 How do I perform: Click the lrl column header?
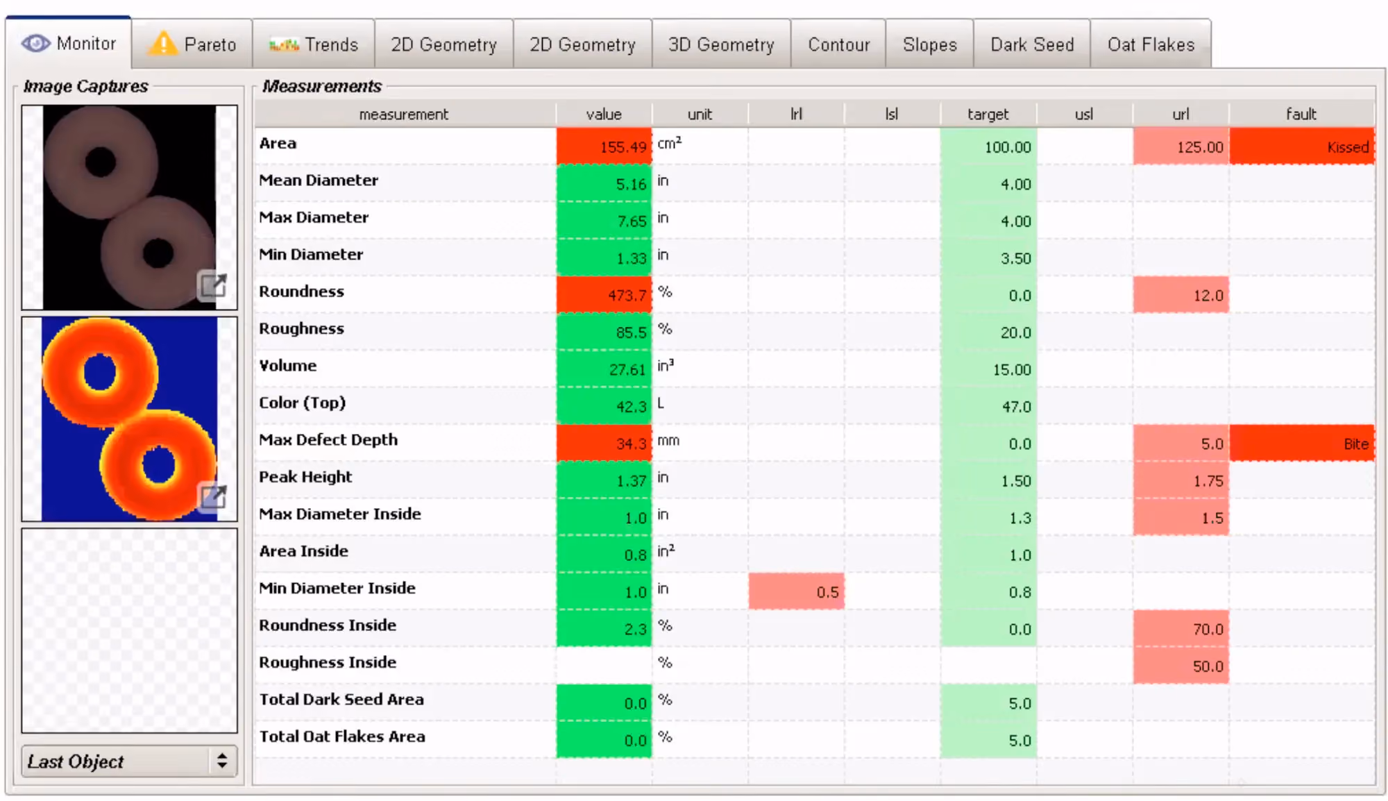(796, 115)
